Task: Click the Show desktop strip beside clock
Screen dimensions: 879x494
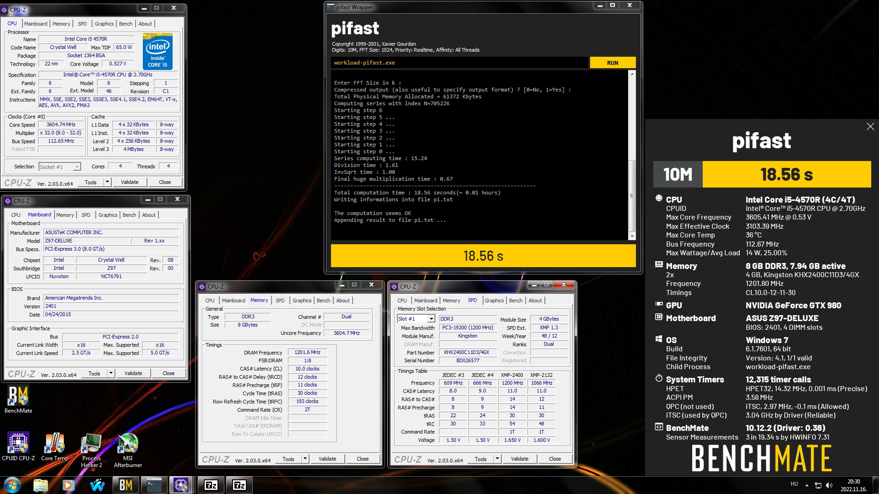Action: (875, 485)
